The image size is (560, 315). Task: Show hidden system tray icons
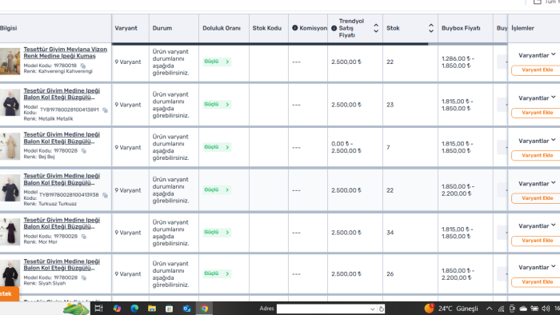490,309
